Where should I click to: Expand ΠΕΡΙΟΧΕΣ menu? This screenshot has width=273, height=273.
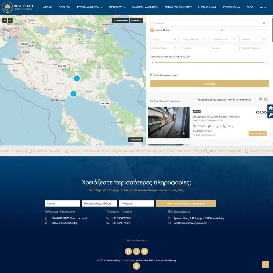coord(117,7)
